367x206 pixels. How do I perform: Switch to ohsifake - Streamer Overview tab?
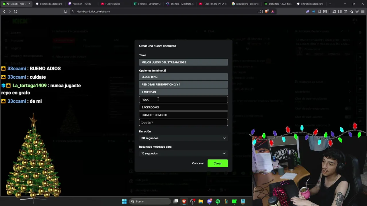tap(148, 4)
